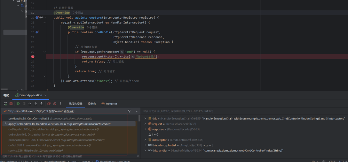Open the View Breakpoints dialog icon

(49, 103)
